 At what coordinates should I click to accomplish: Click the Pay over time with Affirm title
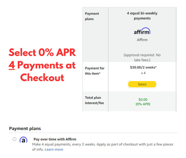pyautogui.click(x=55, y=139)
